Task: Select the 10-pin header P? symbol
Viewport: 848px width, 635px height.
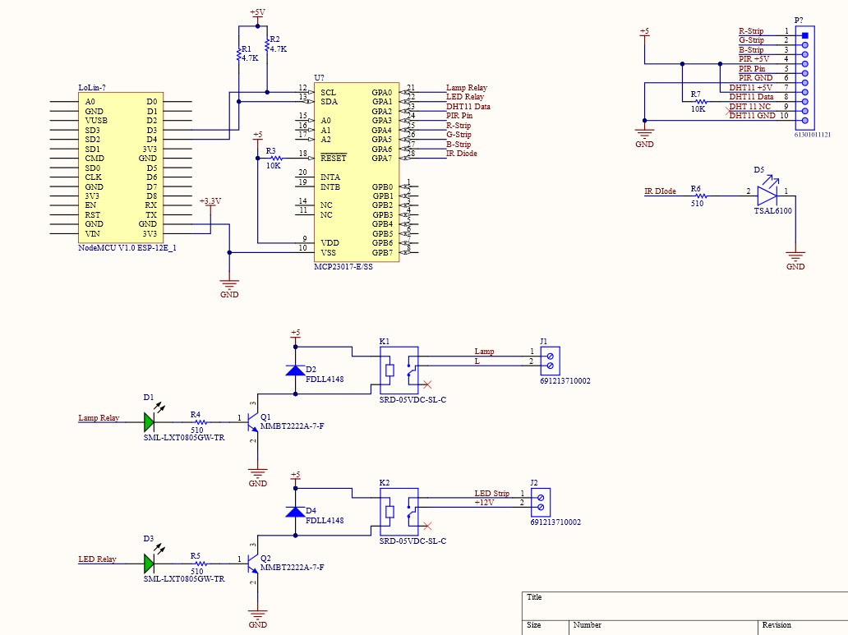Action: [x=804, y=78]
